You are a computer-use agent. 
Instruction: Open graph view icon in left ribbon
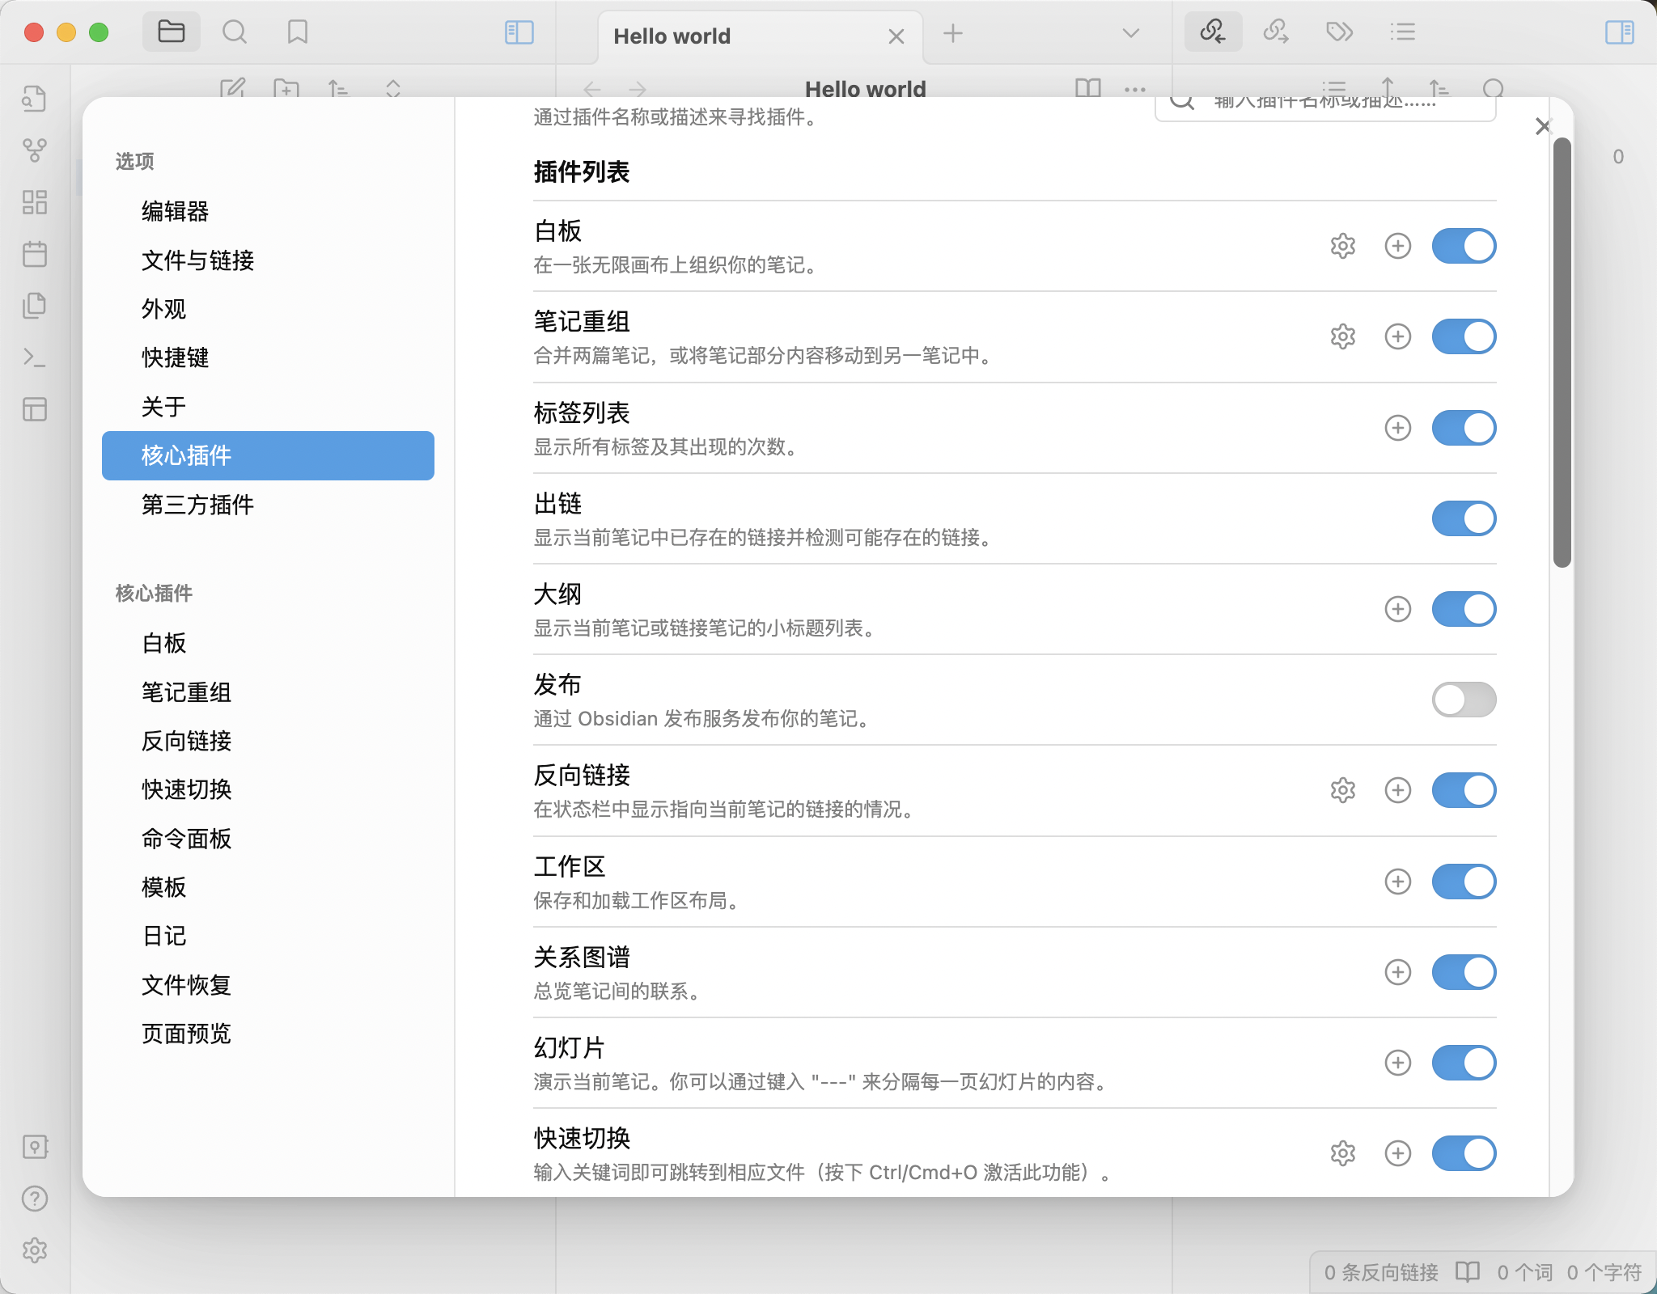point(35,150)
